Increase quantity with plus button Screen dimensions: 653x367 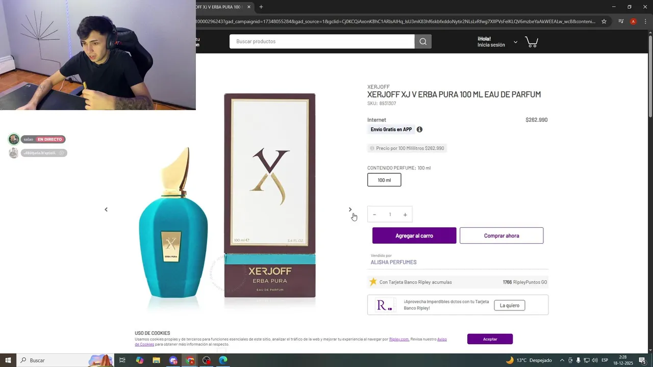coord(405,215)
